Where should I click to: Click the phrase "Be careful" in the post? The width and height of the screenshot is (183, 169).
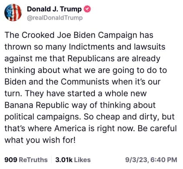point(157,128)
